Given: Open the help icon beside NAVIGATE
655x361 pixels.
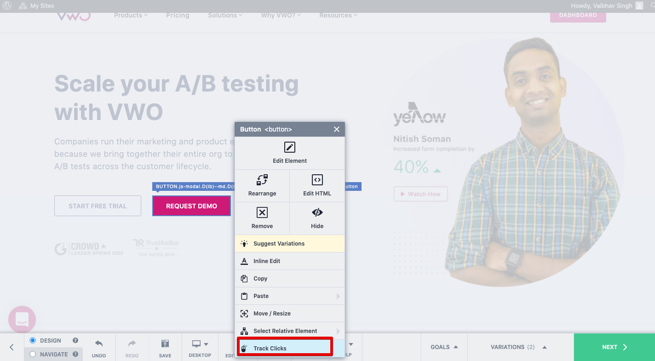Looking at the screenshot, I should [75, 354].
